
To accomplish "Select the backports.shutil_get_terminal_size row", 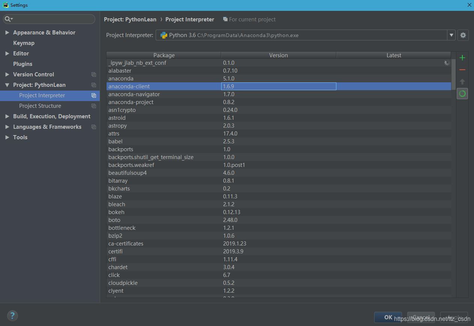I will (x=279, y=157).
